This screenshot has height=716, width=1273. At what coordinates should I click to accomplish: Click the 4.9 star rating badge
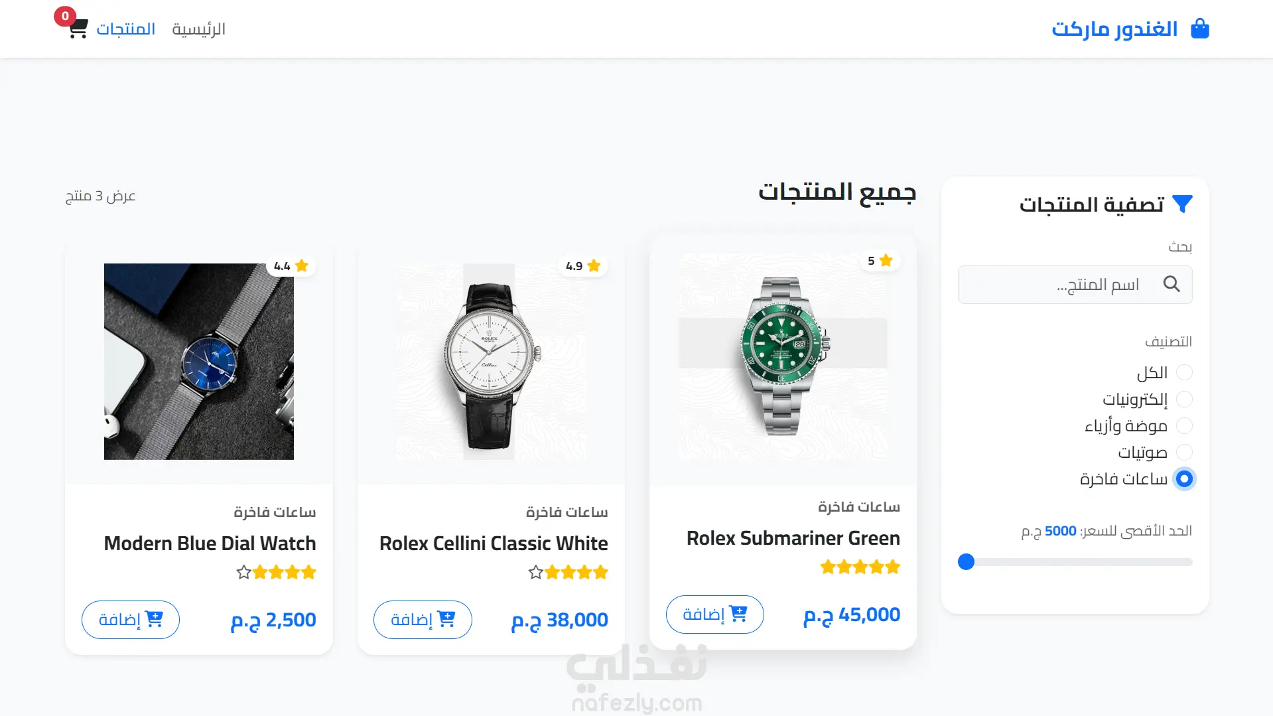pyautogui.click(x=582, y=265)
